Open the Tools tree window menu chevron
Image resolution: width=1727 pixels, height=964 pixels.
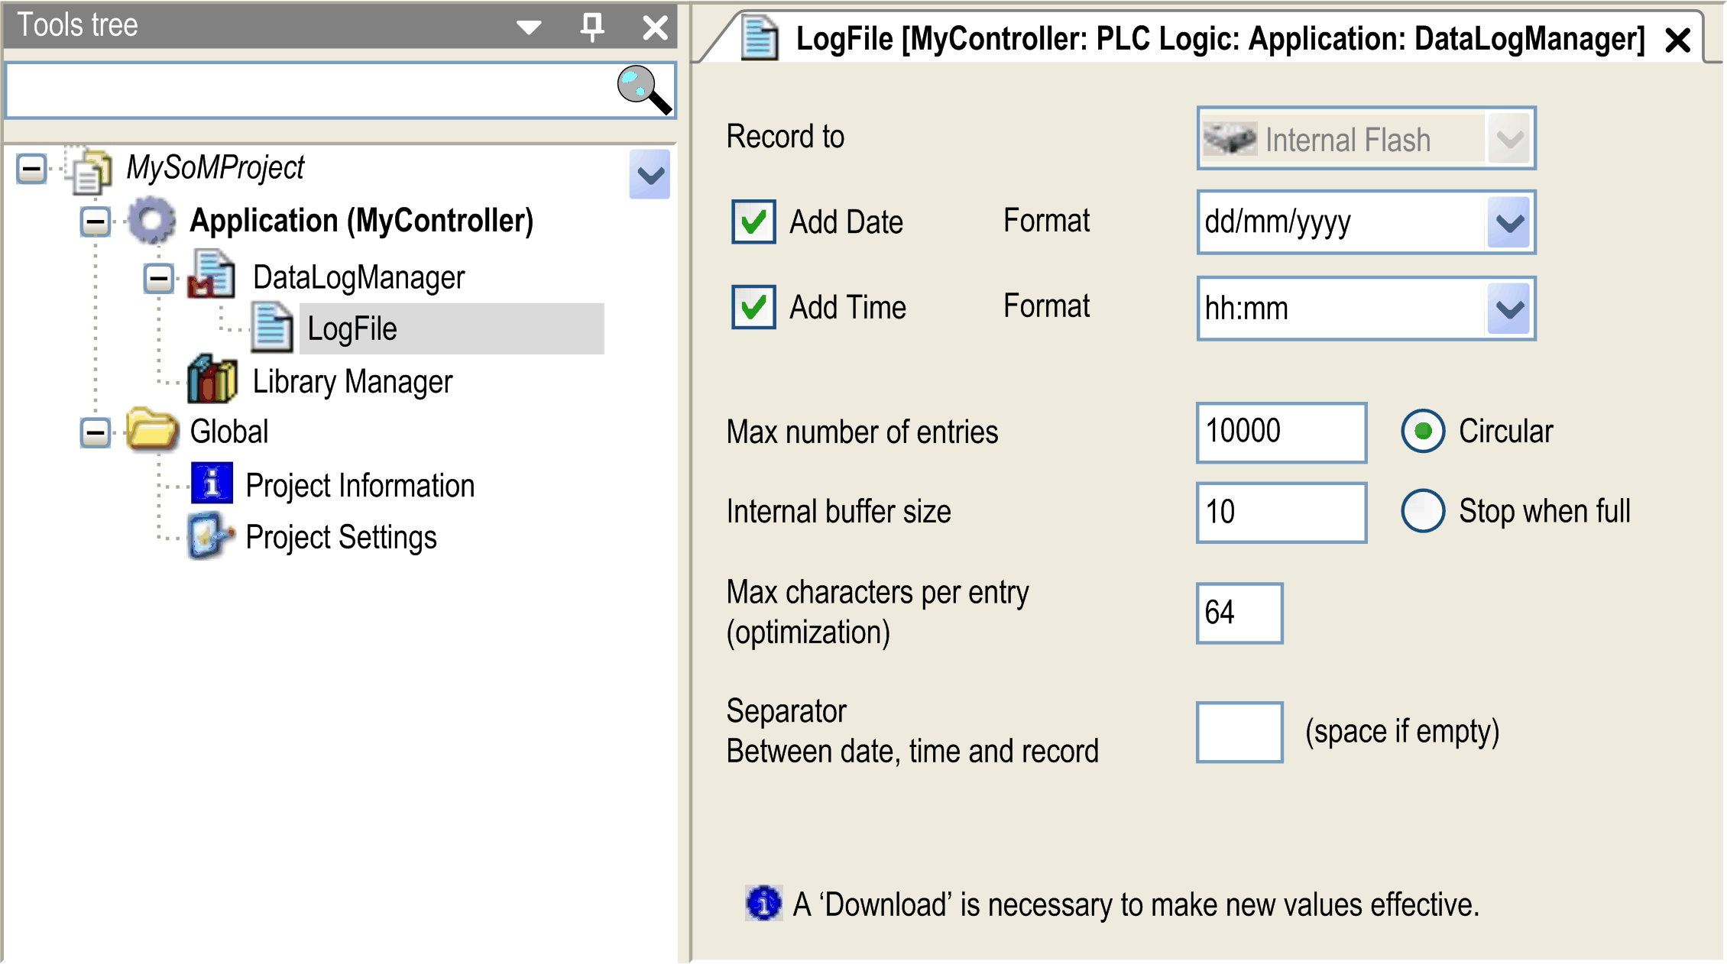(x=528, y=26)
